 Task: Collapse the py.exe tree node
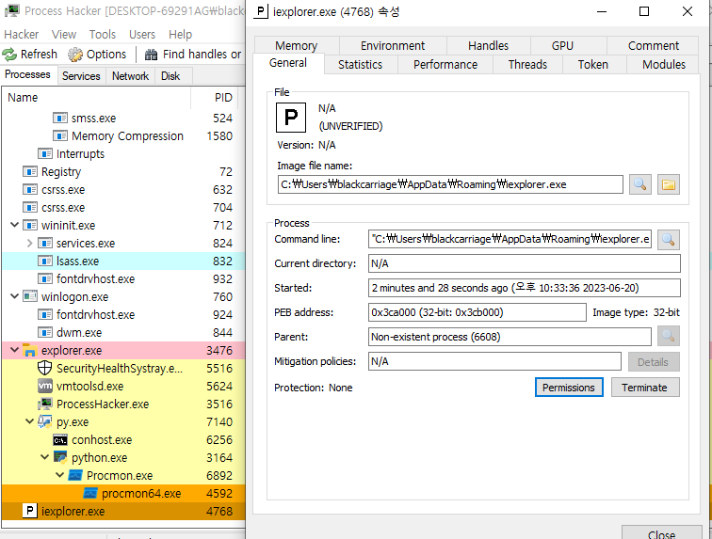click(29, 421)
